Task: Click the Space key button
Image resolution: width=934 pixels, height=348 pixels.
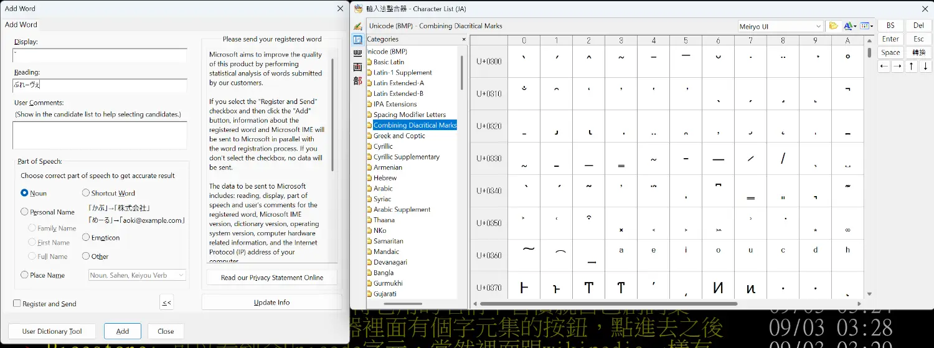Action: (890, 53)
